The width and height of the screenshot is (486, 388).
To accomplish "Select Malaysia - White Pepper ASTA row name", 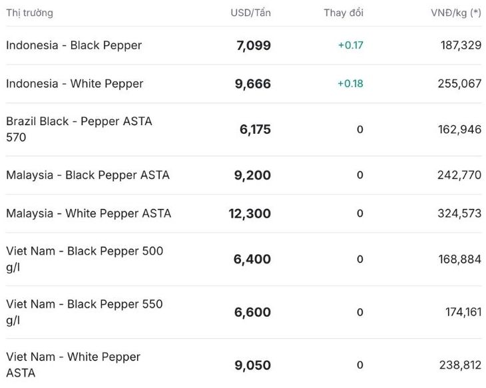I will (x=89, y=213).
